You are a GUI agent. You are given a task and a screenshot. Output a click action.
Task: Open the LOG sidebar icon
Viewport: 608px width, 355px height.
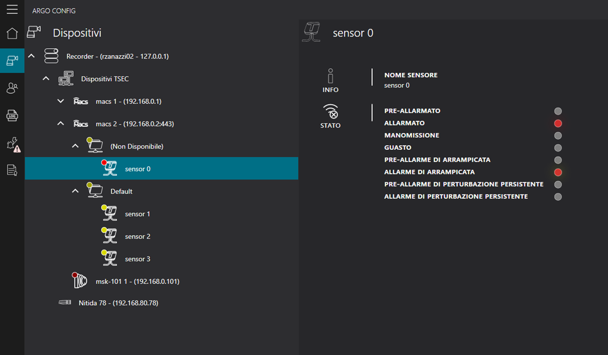[x=12, y=116]
